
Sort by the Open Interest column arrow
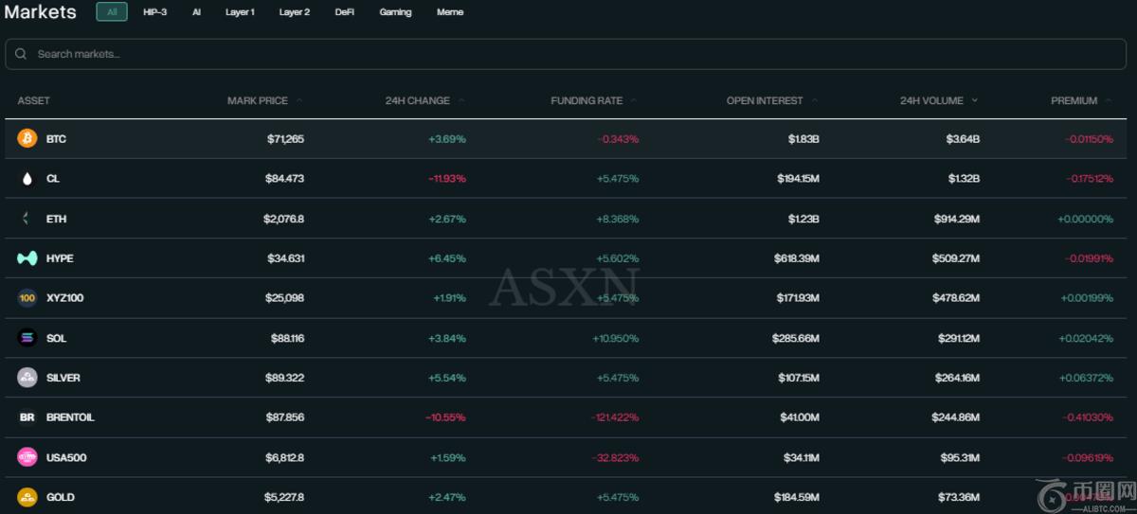pos(815,100)
